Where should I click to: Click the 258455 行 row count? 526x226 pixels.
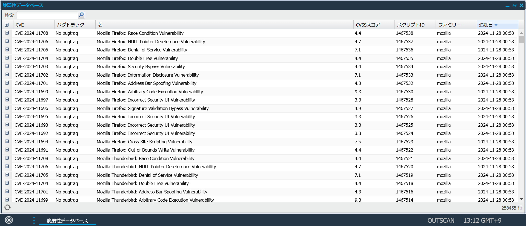[x=512, y=208]
